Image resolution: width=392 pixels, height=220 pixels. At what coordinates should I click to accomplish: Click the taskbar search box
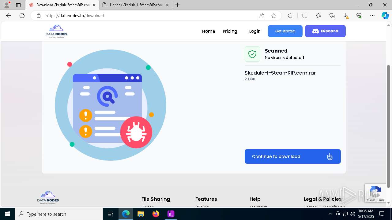tap(59, 214)
